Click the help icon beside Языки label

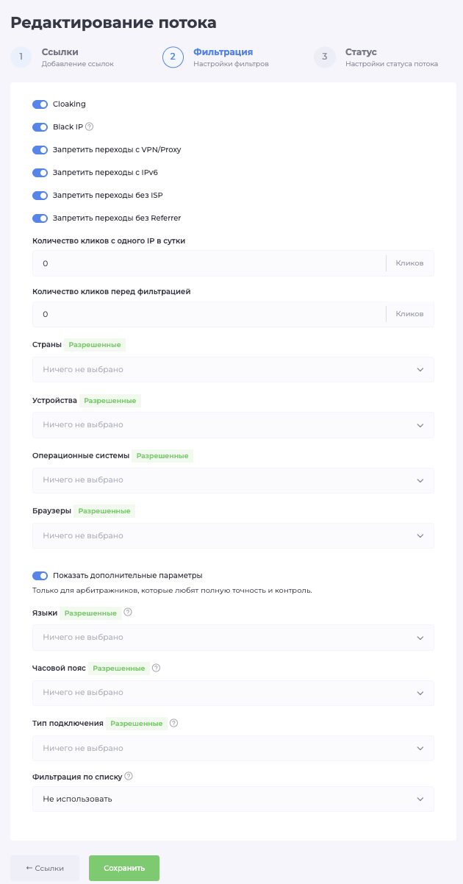(x=129, y=612)
